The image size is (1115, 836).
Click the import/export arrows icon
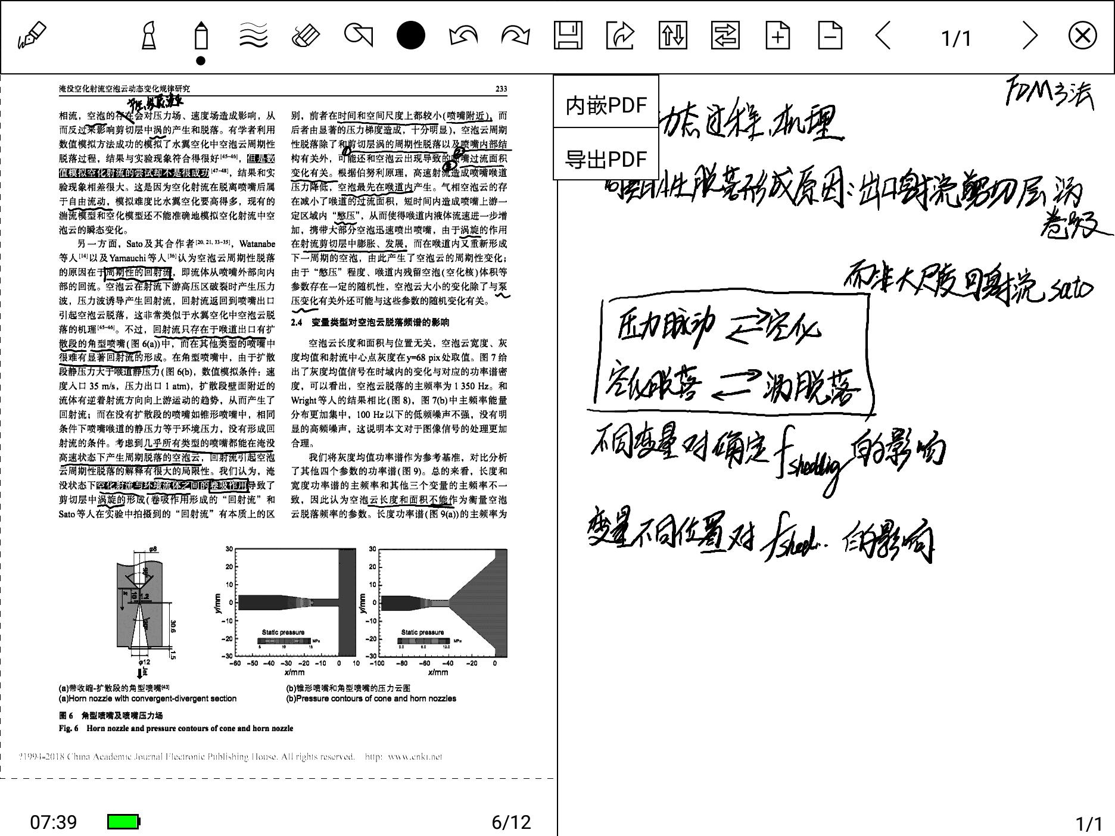point(672,37)
